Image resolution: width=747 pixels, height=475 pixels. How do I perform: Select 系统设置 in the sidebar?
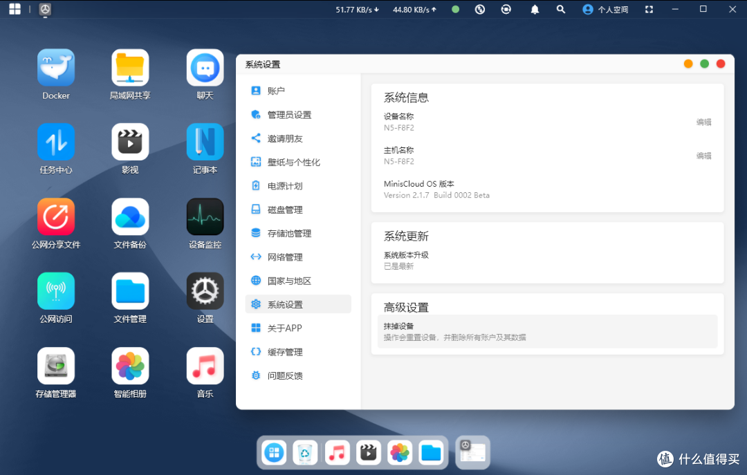pyautogui.click(x=298, y=304)
